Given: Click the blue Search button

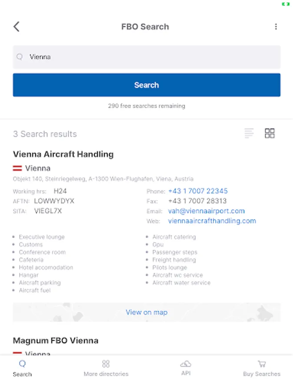Looking at the screenshot, I should 147,85.
